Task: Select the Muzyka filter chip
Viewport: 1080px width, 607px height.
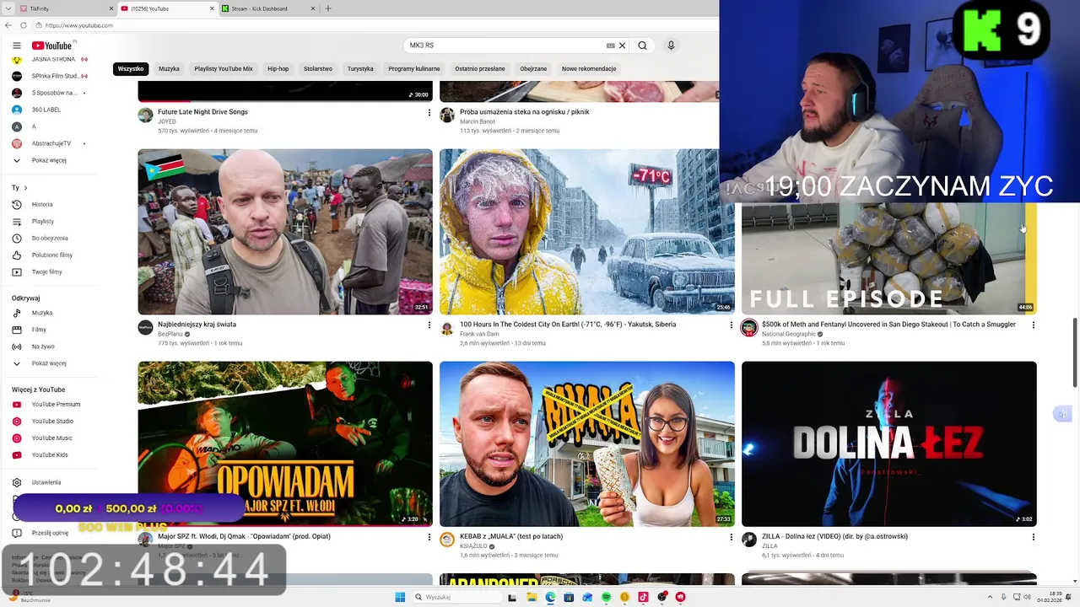Action: pyautogui.click(x=169, y=69)
